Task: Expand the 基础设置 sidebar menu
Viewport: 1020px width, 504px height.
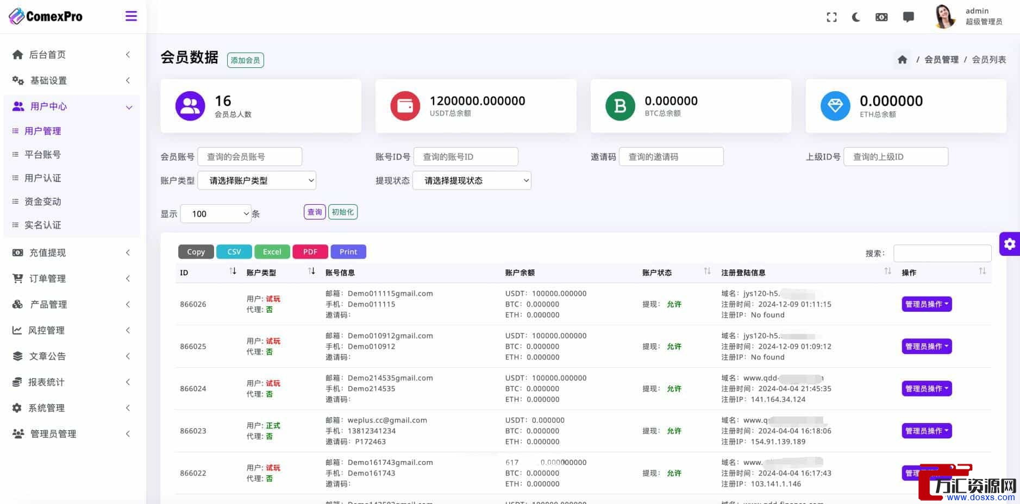Action: click(72, 80)
